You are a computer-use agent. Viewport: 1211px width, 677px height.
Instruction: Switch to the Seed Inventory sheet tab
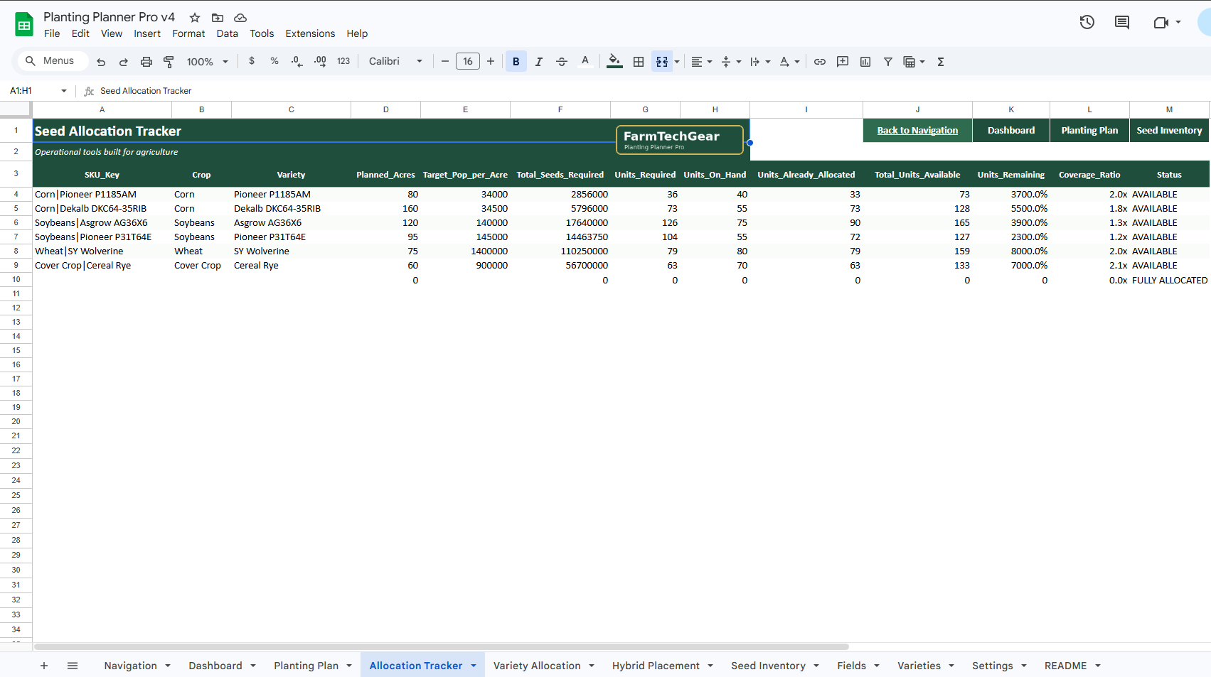point(768,666)
